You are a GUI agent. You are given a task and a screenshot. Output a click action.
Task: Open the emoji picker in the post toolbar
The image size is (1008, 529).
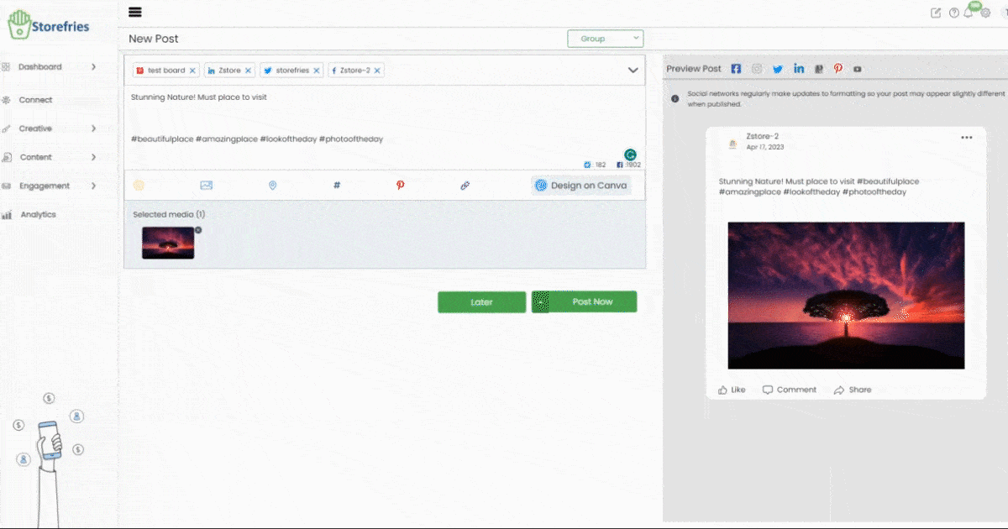(x=139, y=186)
